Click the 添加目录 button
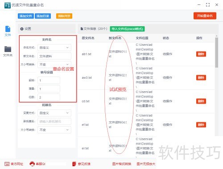The image size is (223, 169). (43, 16)
